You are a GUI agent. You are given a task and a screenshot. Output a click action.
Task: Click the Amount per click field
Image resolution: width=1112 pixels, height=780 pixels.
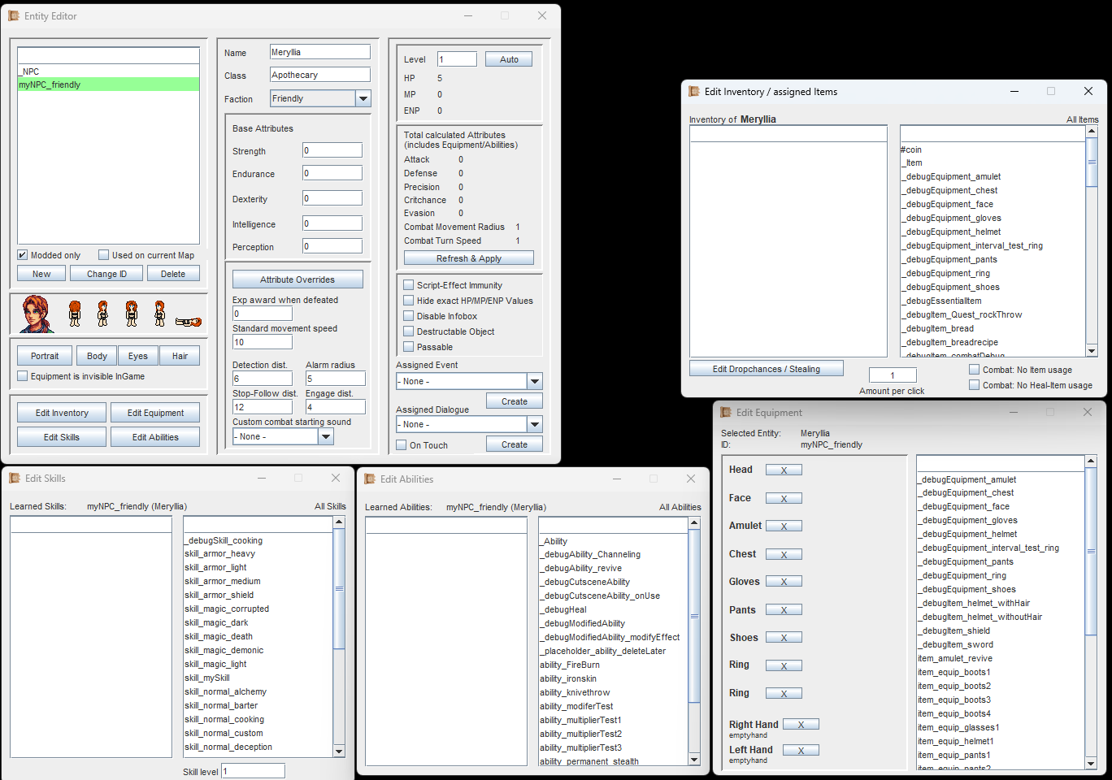892,375
